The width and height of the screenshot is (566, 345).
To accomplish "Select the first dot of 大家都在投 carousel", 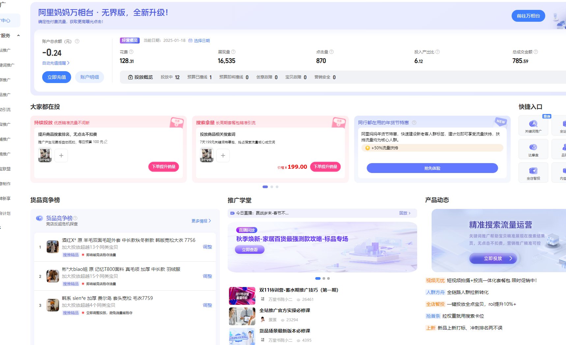I will click(265, 187).
